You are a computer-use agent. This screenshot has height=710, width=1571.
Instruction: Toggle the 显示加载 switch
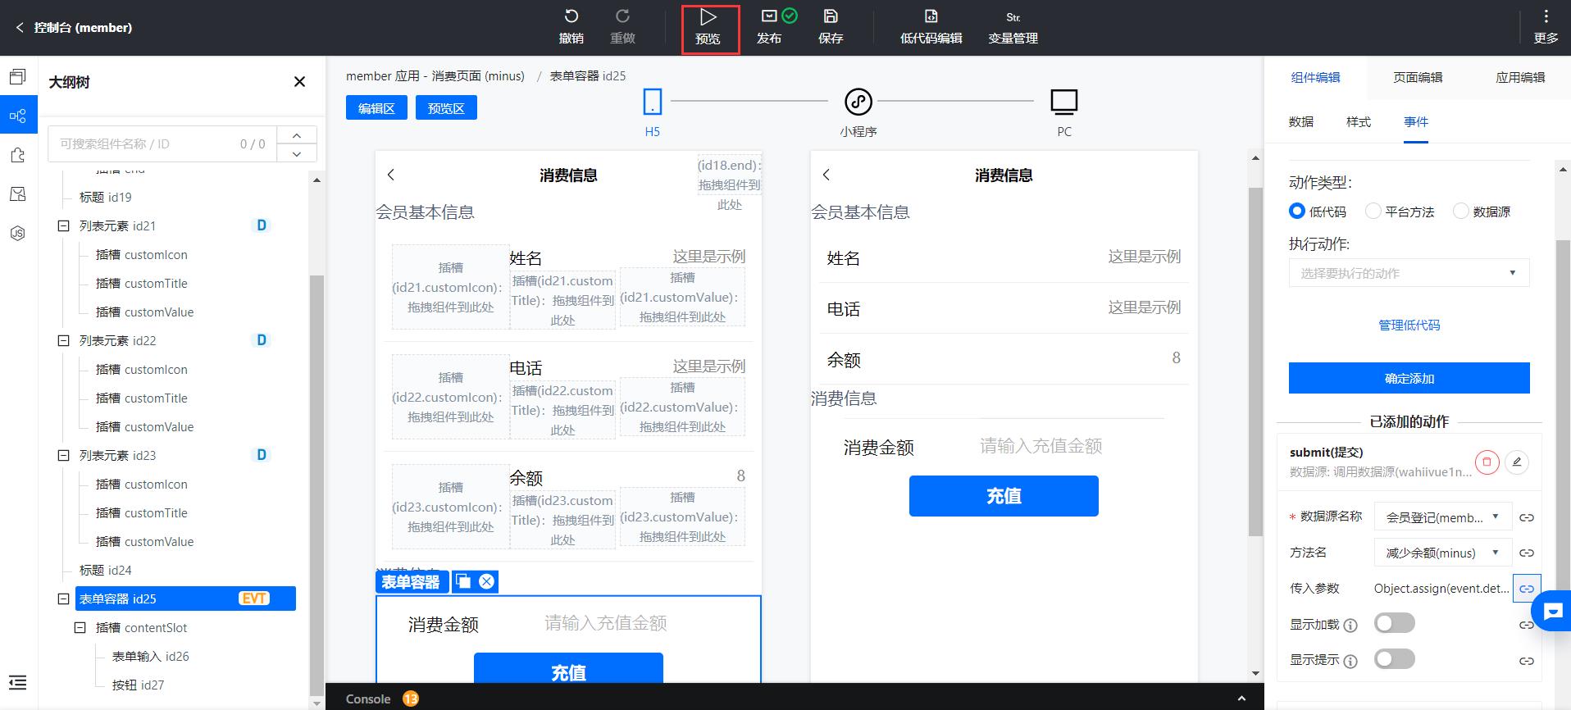[x=1395, y=623]
